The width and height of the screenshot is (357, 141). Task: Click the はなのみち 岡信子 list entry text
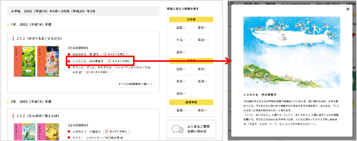point(86,54)
